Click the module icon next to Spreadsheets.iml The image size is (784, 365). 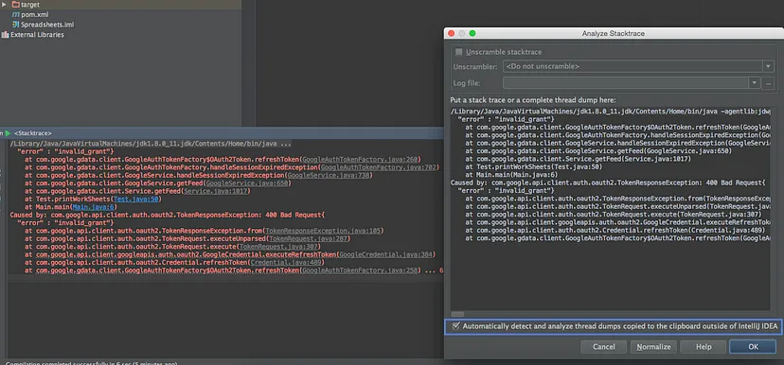coord(16,25)
